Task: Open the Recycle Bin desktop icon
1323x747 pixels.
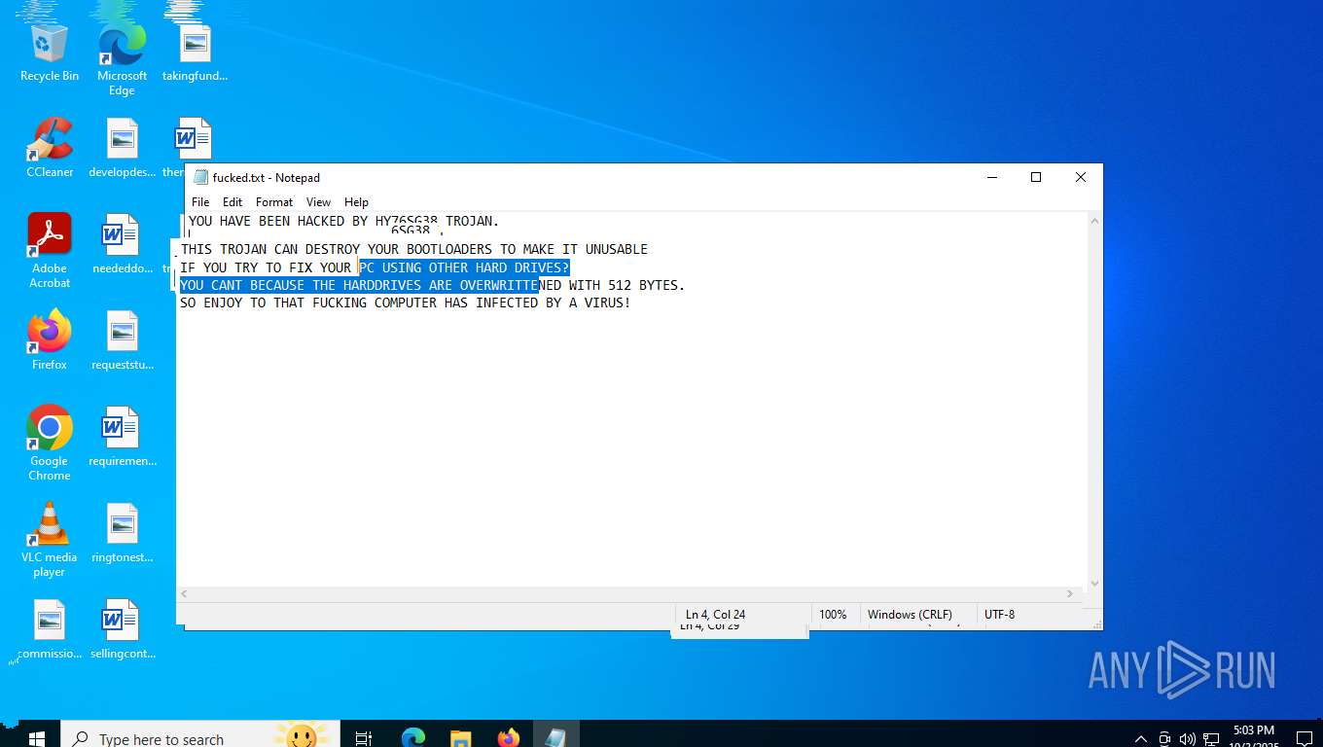Action: pos(49,54)
